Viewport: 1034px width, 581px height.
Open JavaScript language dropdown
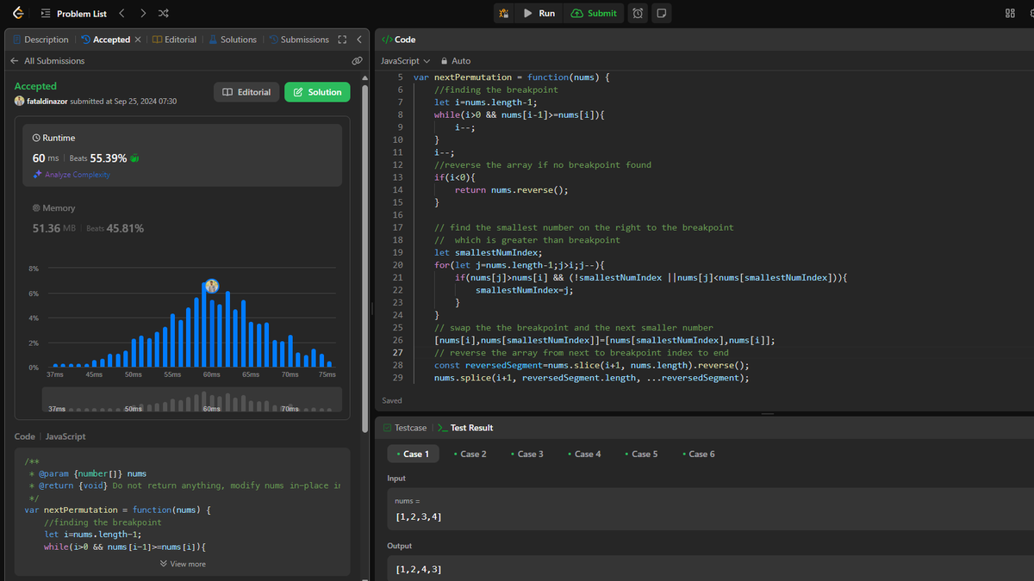(x=405, y=61)
